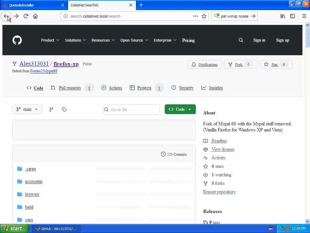Bookmark this page with the star
This screenshot has width=310, height=233.
[204, 16]
